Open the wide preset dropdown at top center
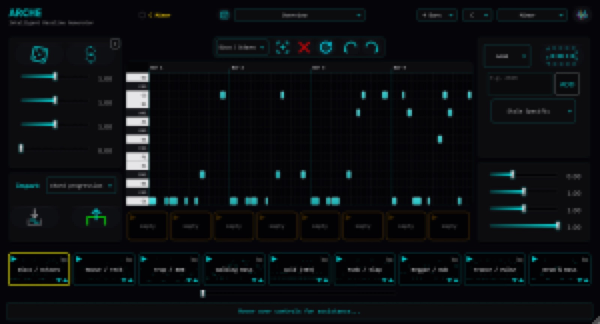 click(x=300, y=15)
